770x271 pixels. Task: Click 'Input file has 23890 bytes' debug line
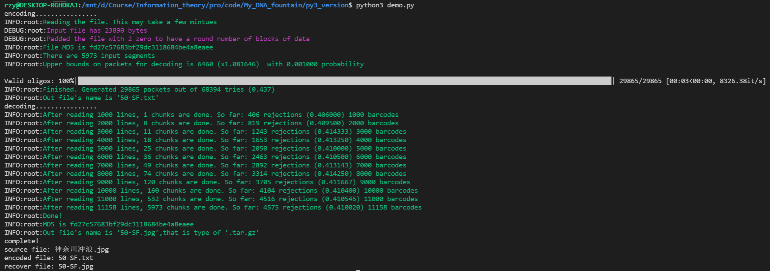pyautogui.click(x=76, y=31)
